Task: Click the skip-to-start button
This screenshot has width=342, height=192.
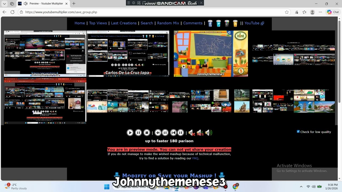Action: [173, 133]
